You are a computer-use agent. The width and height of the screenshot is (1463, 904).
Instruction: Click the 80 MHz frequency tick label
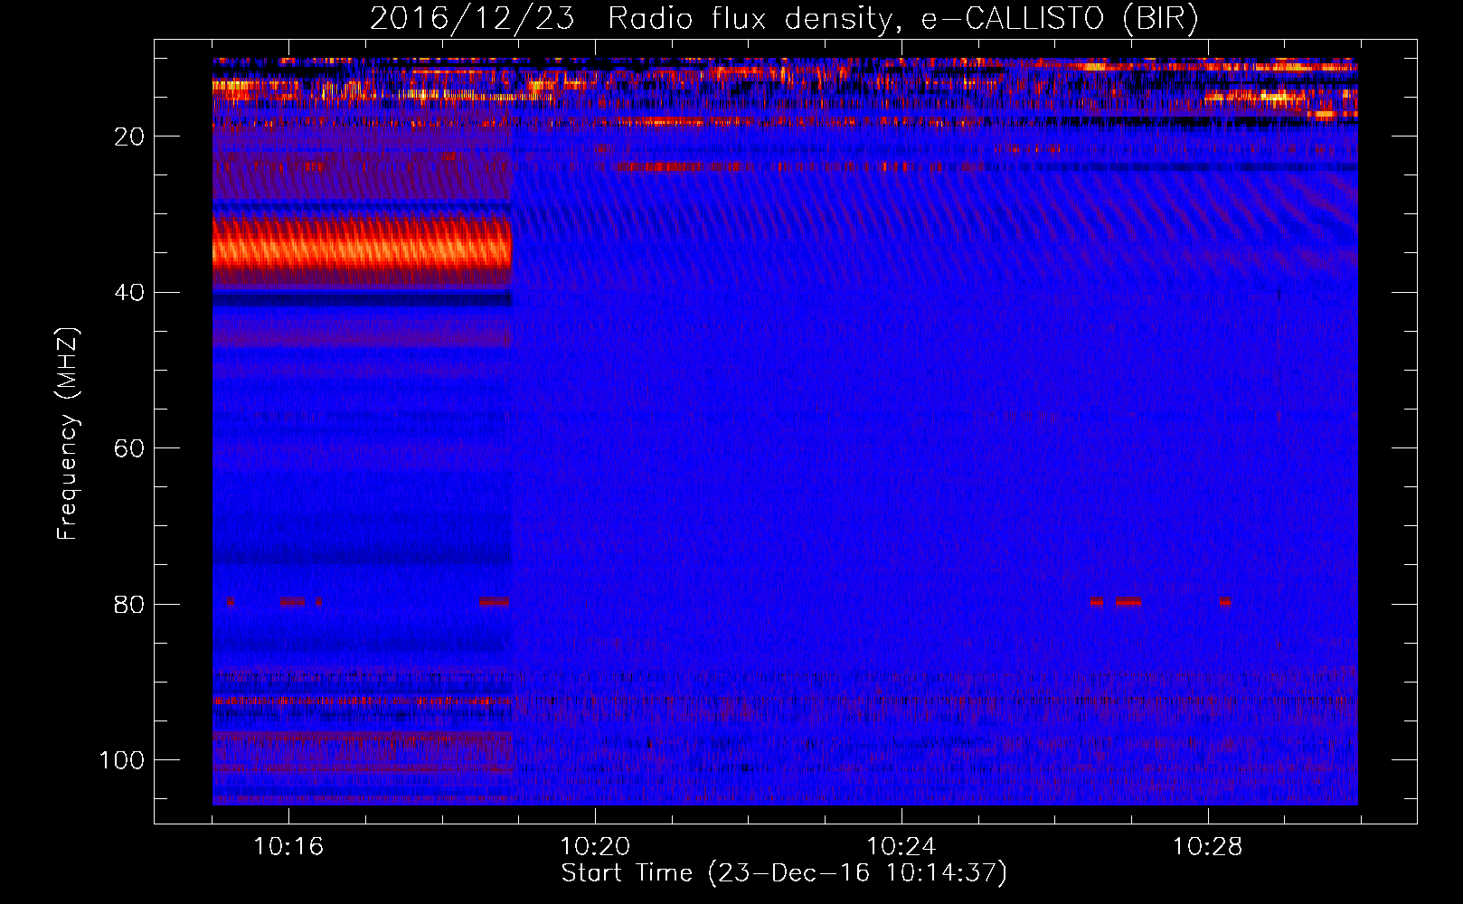click(x=129, y=604)
